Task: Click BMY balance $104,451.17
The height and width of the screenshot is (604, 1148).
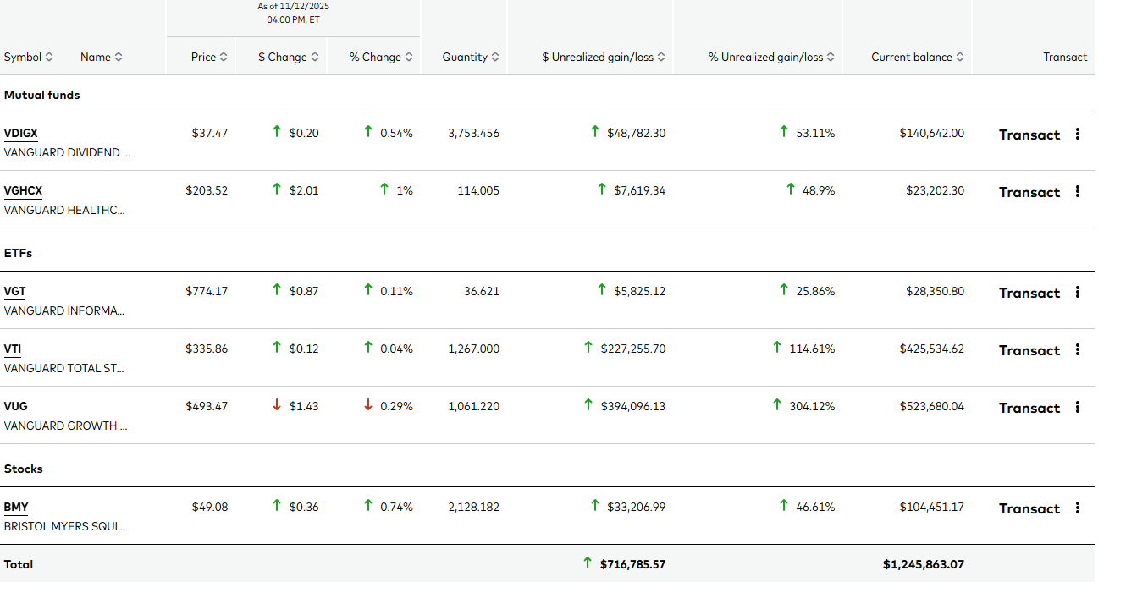Action: [932, 507]
